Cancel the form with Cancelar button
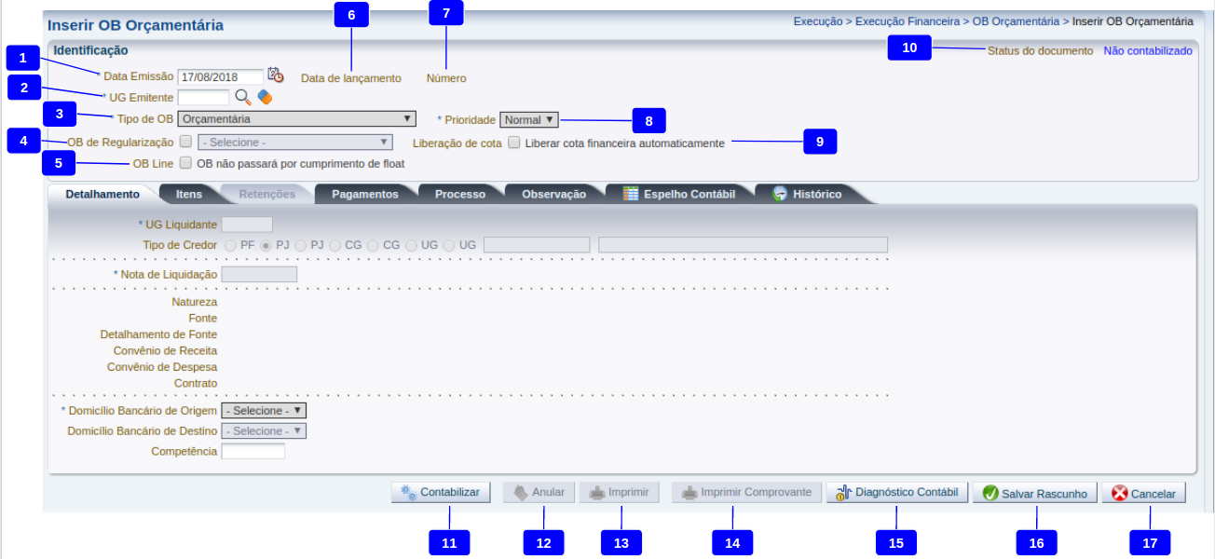 pos(1143,494)
